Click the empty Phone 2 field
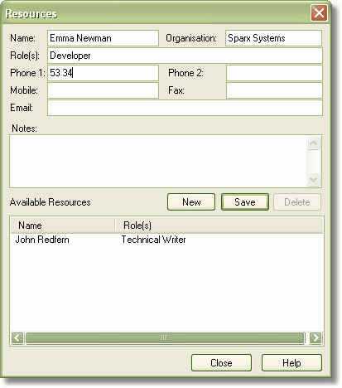 tap(274, 73)
